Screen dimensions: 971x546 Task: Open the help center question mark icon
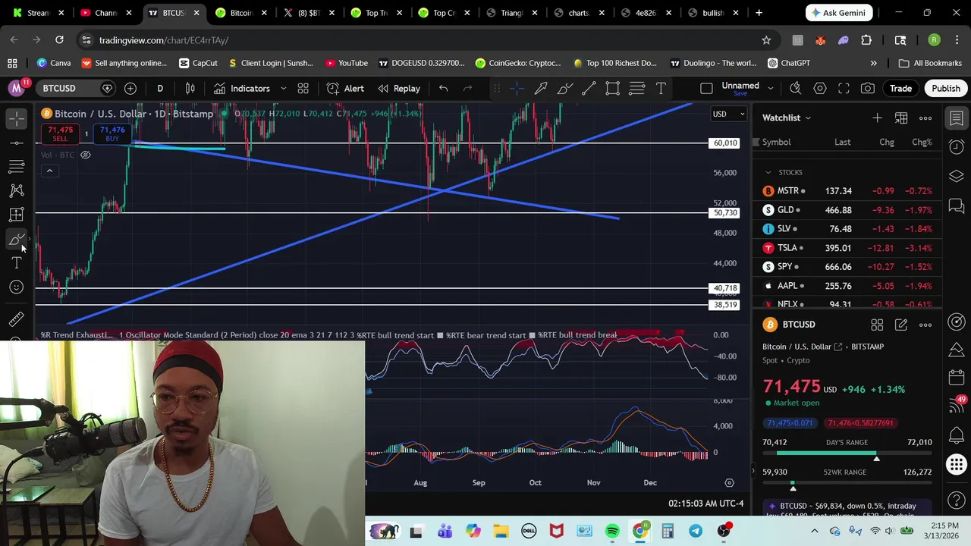click(x=957, y=500)
